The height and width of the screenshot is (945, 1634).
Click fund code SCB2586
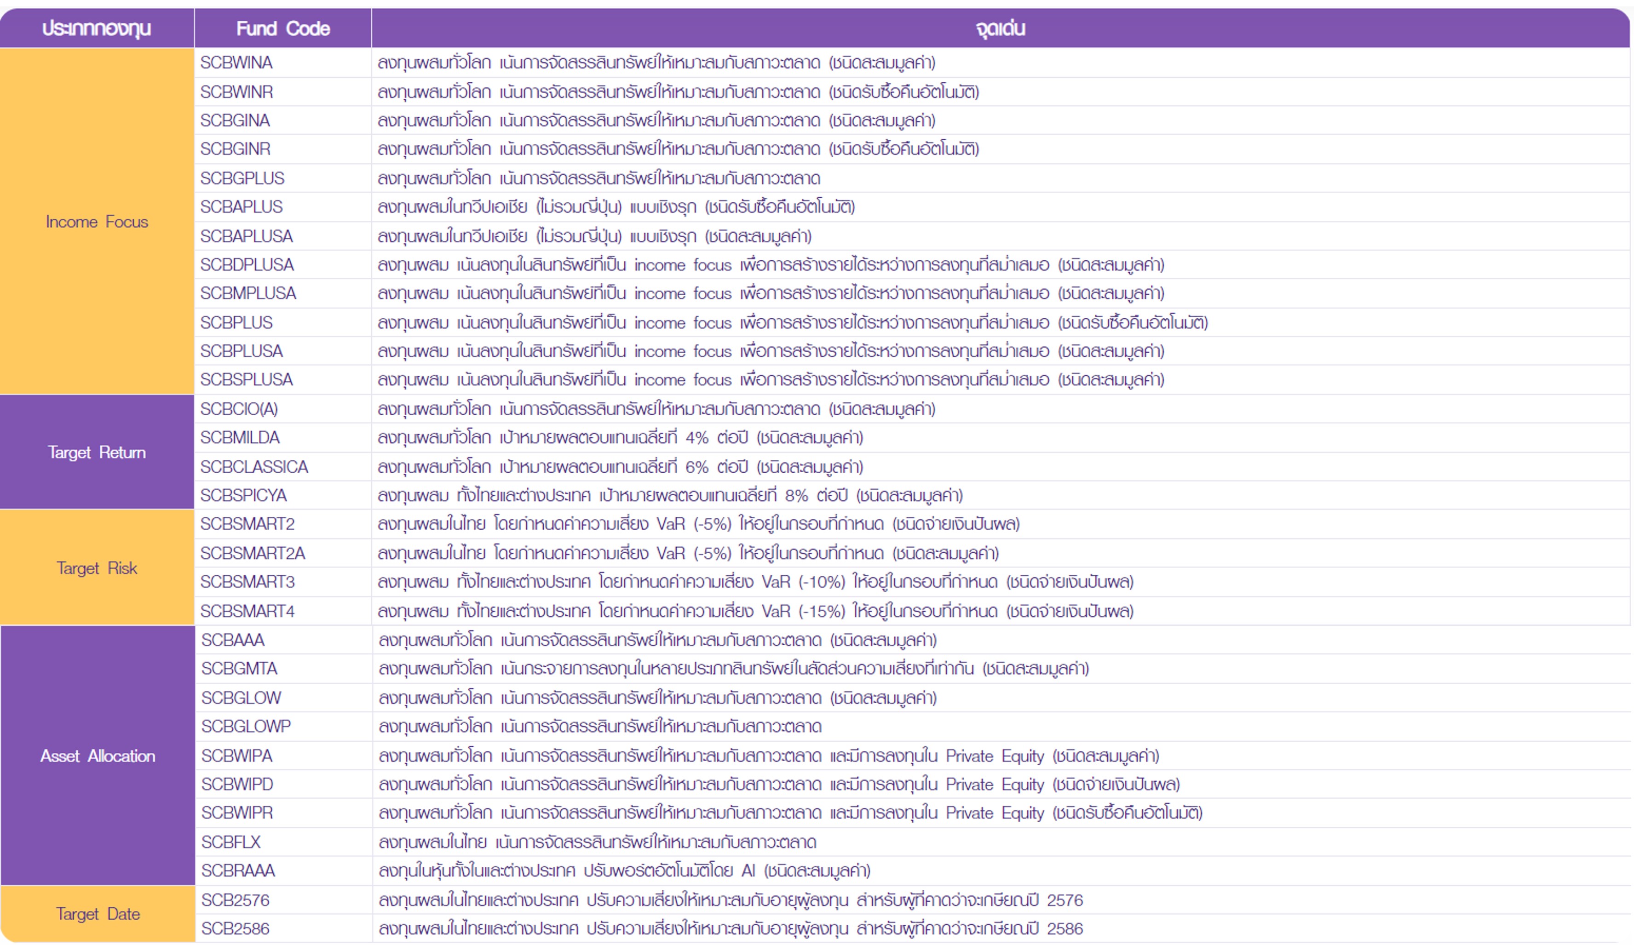coord(235,928)
